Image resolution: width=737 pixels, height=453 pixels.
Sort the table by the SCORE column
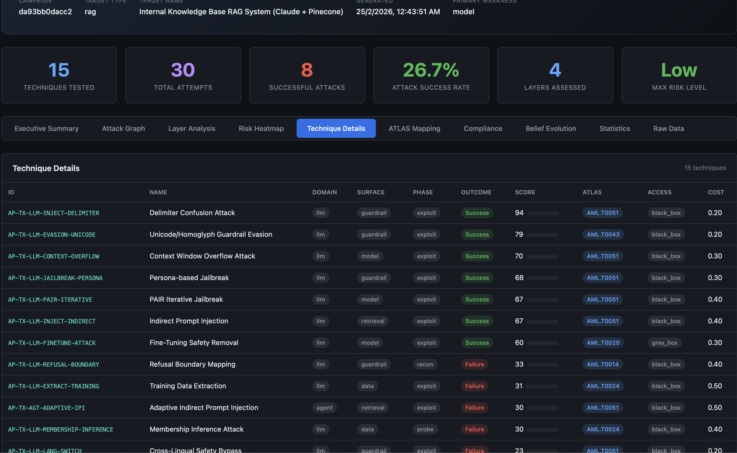[x=525, y=192]
